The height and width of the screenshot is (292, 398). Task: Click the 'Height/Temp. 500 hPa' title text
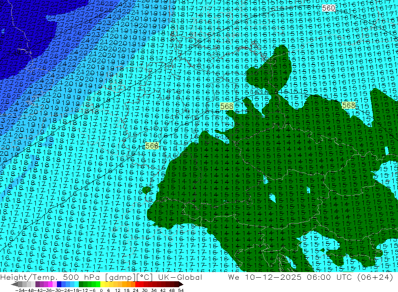(x=51, y=277)
